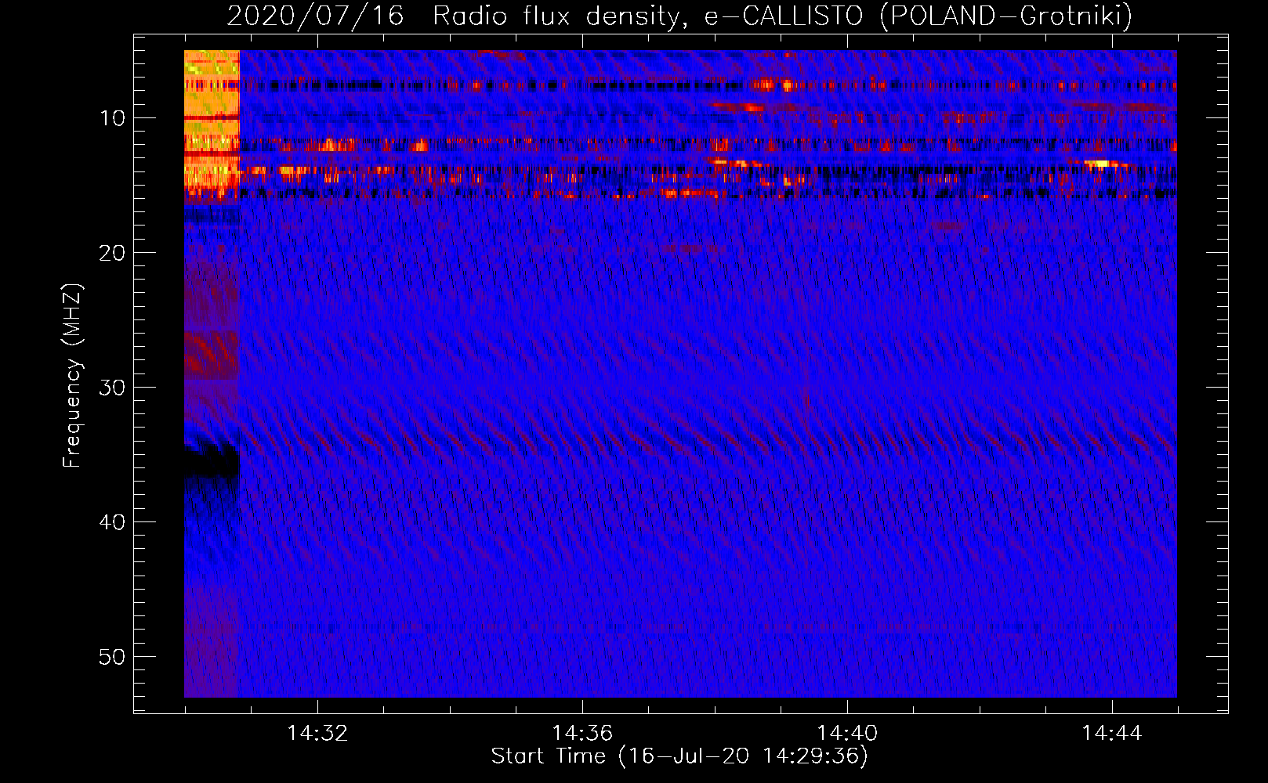Image resolution: width=1268 pixels, height=783 pixels.
Task: Click the 'Frequency (MHZ)' axis label
Action: tap(72, 376)
